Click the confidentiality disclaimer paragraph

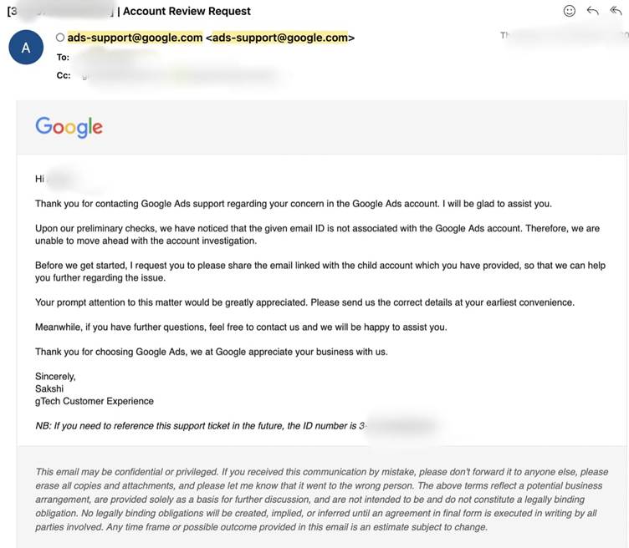[322, 499]
